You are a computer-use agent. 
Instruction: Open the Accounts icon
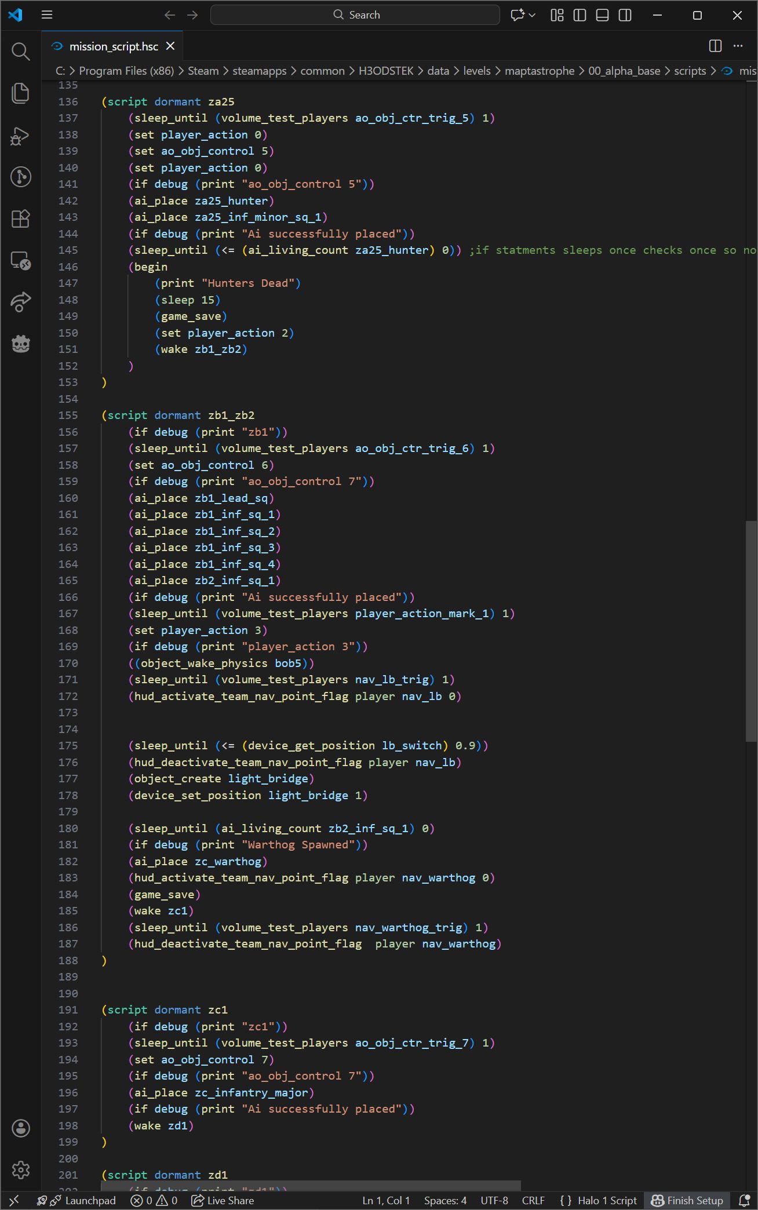21,1128
